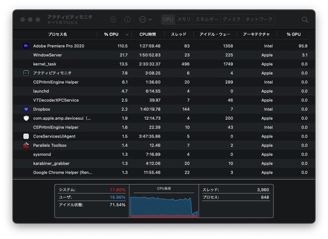Select the WindowServer process row
The width and height of the screenshot is (328, 239).
coord(164,55)
